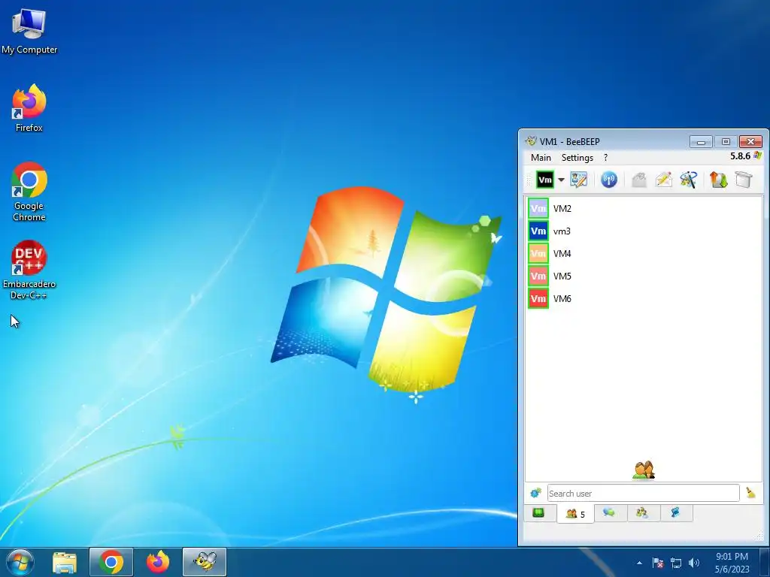Viewport: 770px width, 577px height.
Task: Open the clock showing 9:01 PM
Action: point(732,563)
